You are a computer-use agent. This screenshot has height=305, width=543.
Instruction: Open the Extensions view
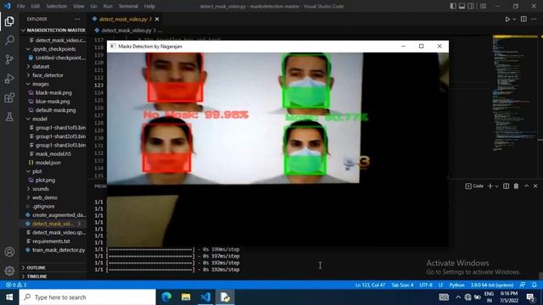9,97
